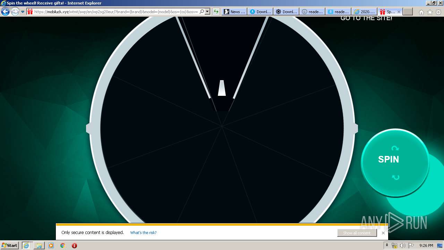444x250 pixels.
Task: Open the Tools gear icon
Action: pos(438,12)
